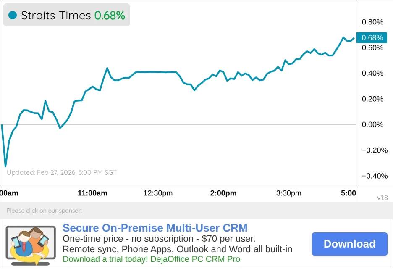Follow the green Download a trial today link
Viewport: 393px width, 269px height.
151,259
